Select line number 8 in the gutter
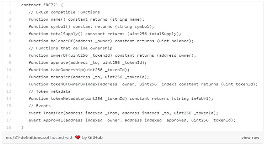This screenshot has width=266, height=147. (x=10, y=55)
